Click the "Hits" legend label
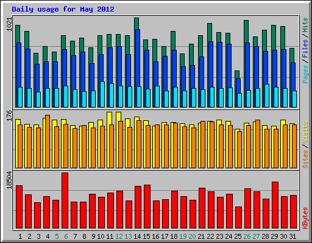Viewport: 312px width, 243px height. coord(305,25)
